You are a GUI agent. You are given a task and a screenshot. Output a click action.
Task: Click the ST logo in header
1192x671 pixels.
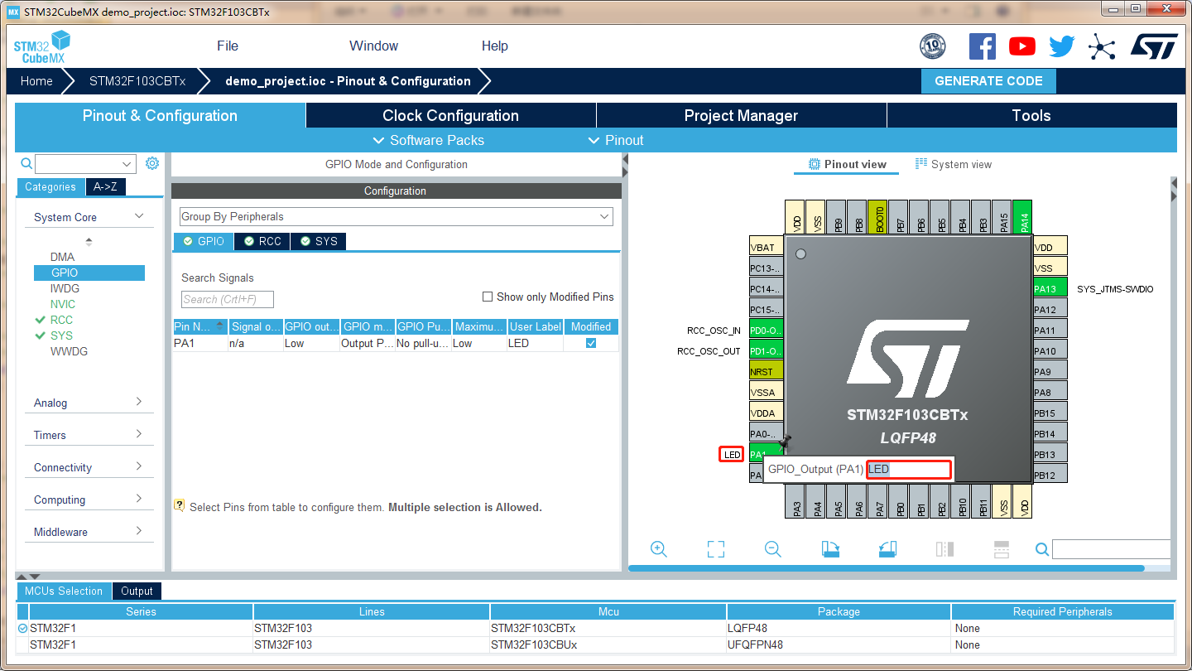click(1154, 46)
